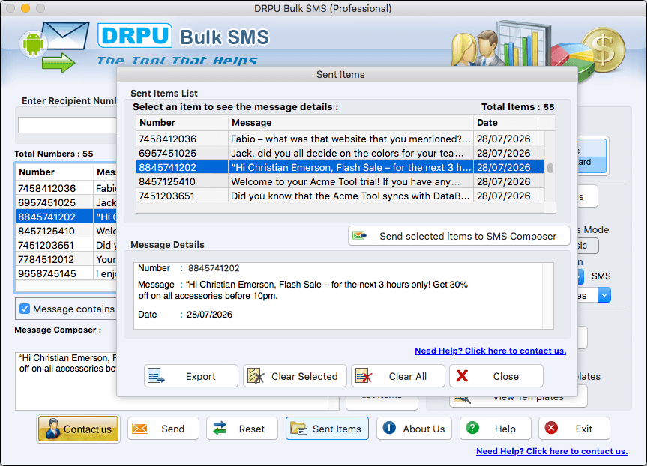Click the message details text area
Image resolution: width=647 pixels, height=466 pixels.
click(x=343, y=296)
